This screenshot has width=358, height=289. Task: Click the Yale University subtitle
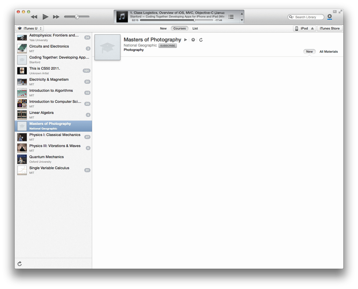(x=39, y=40)
